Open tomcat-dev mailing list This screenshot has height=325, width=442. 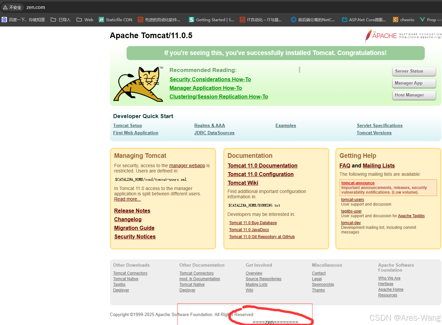[x=351, y=223]
